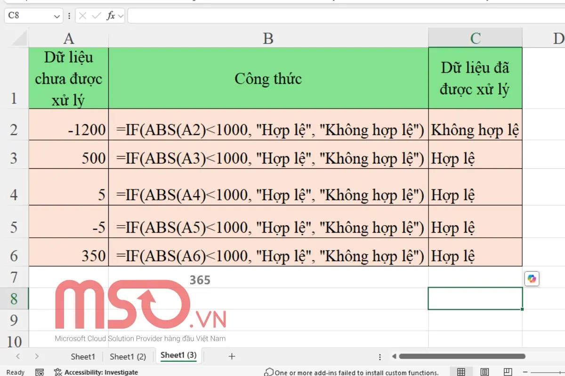Screen dimensions: 565x376
Task: Click the Enter checkmark icon in formula bar
Action: (96, 16)
